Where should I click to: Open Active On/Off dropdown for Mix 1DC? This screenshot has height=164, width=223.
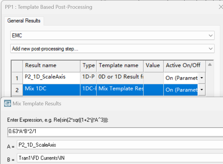click(202, 90)
